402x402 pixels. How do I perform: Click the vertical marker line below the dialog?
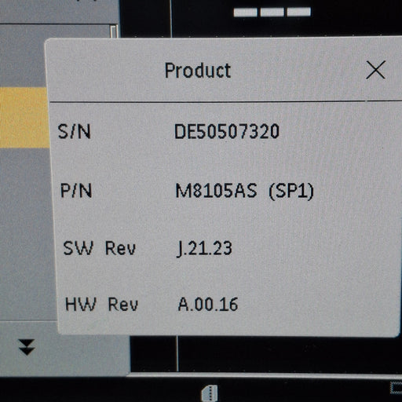click(177, 353)
